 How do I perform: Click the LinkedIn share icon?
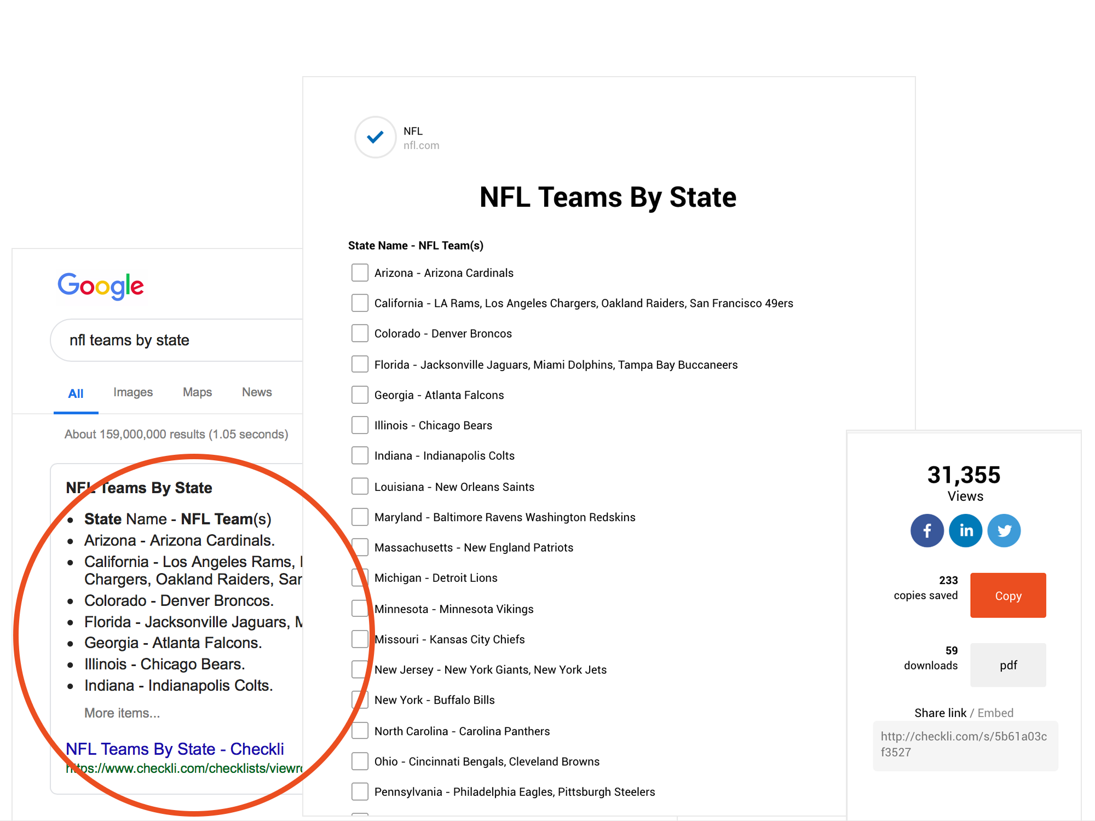click(966, 530)
